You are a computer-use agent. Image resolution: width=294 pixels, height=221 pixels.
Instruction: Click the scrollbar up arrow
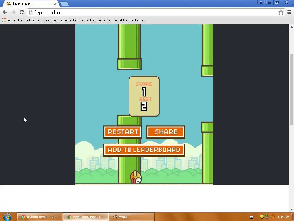pos(291,27)
